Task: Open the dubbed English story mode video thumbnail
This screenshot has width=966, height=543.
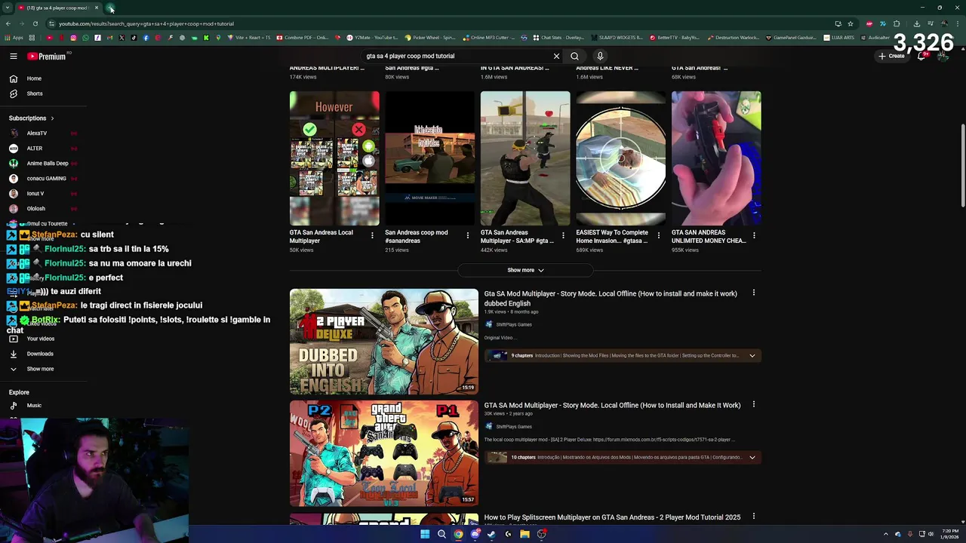Action: (x=384, y=342)
